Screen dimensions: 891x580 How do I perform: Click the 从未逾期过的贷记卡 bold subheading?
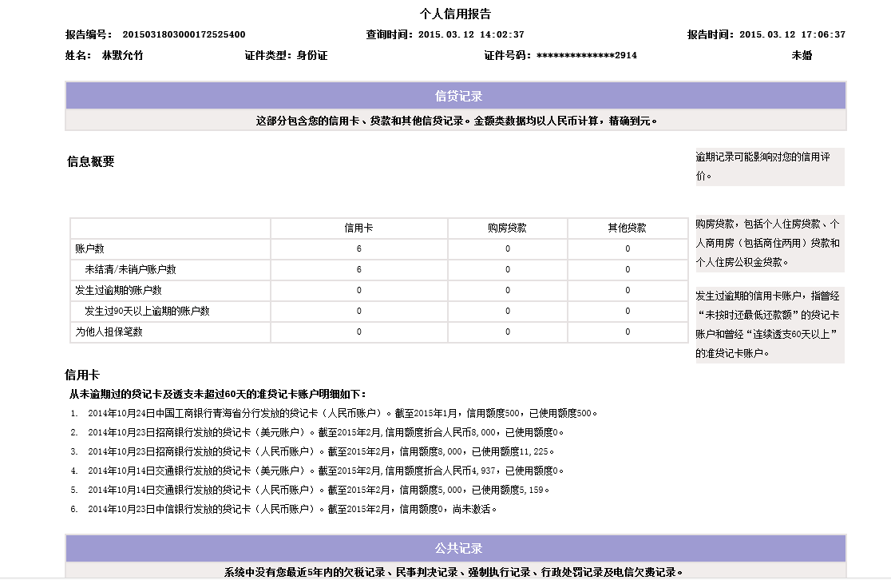[218, 394]
